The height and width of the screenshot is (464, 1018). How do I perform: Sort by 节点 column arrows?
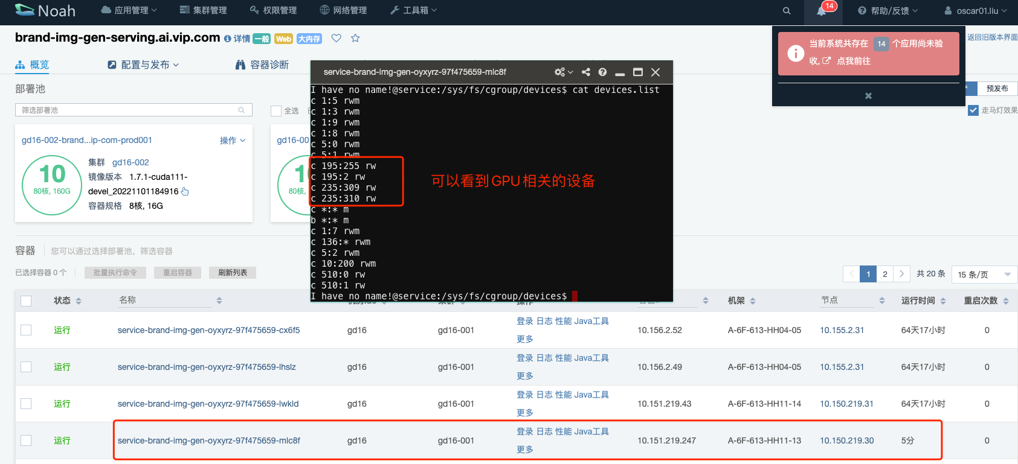point(882,300)
